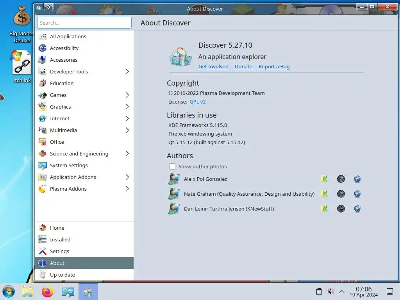Click the Education books icon
The height and width of the screenshot is (300, 400).
coord(43,84)
